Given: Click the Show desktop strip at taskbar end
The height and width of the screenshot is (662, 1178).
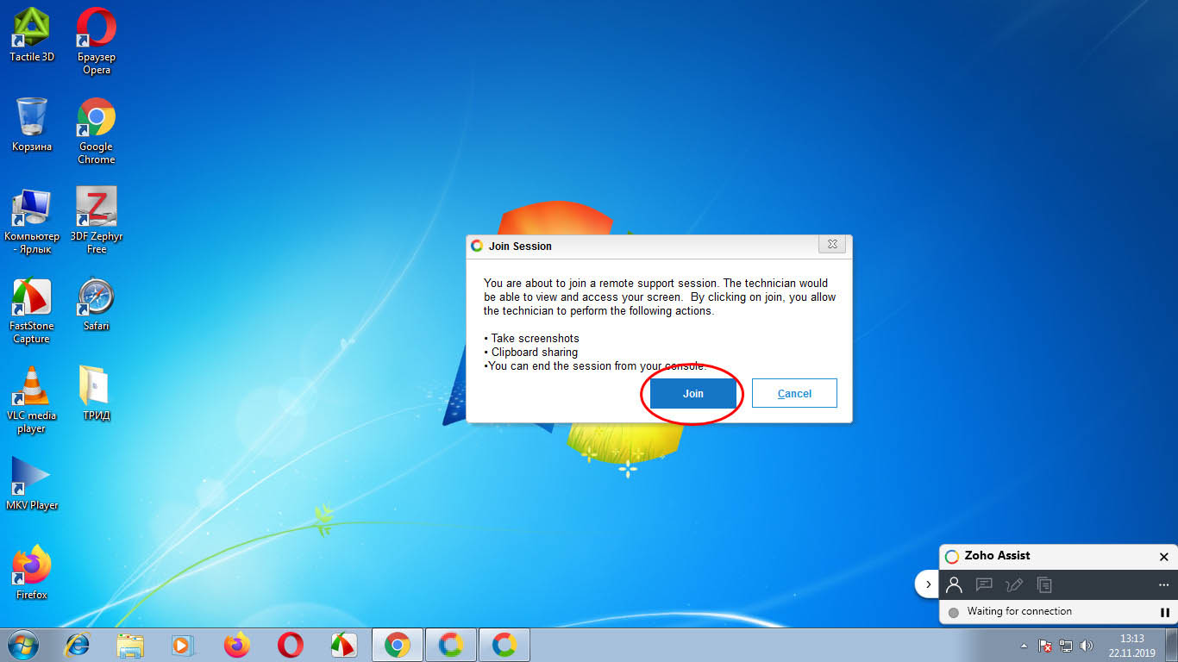Looking at the screenshot, I should tap(1172, 645).
